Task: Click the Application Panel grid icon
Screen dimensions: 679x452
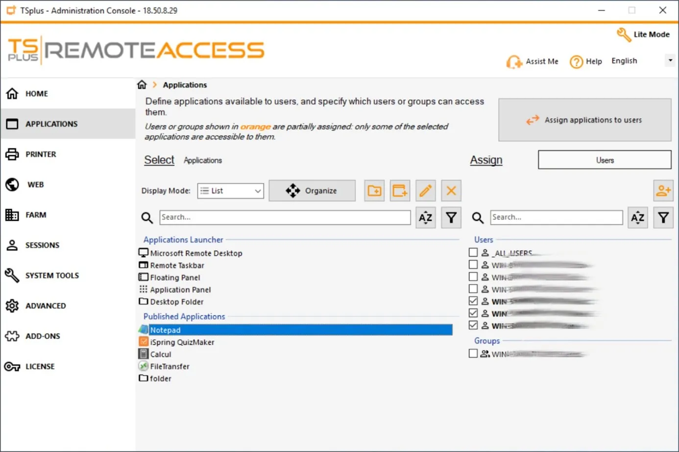Action: (144, 289)
